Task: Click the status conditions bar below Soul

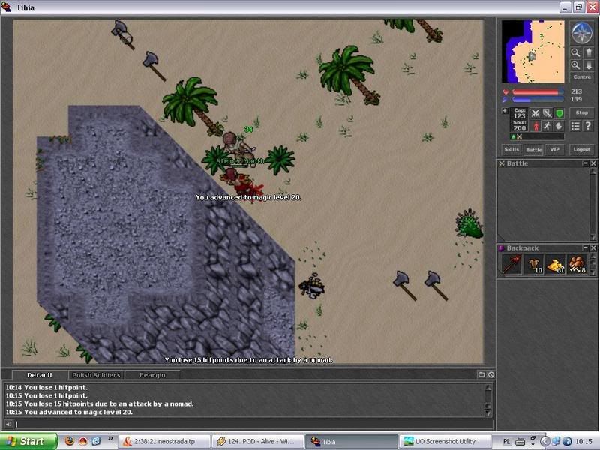Action: (537, 136)
